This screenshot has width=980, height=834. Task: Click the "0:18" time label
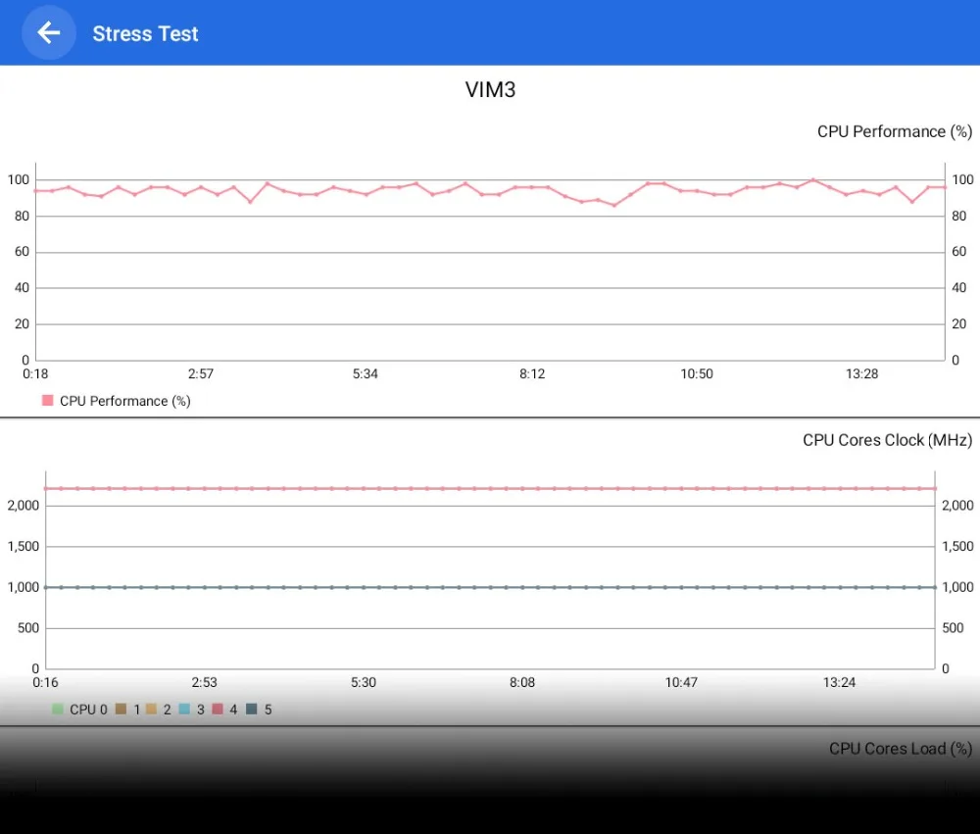pos(35,373)
